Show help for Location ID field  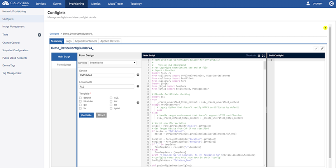coord(138,86)
